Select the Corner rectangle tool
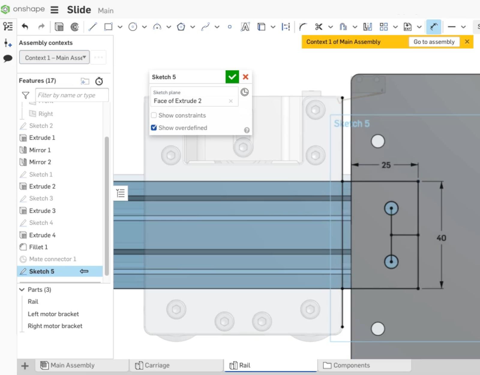This screenshot has height=375, width=480. tap(108, 27)
